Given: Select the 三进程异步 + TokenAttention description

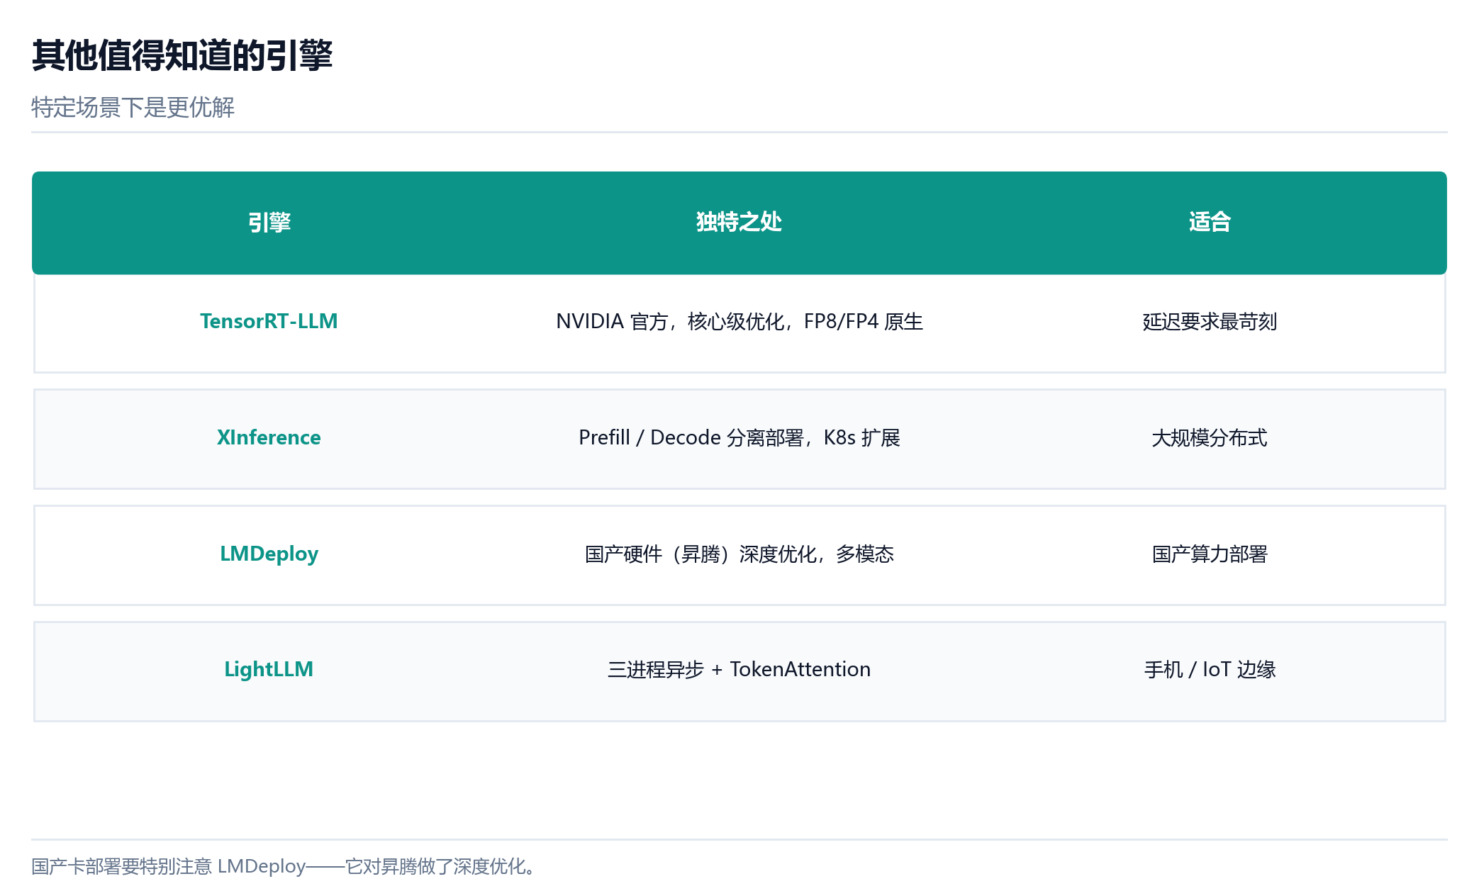Looking at the screenshot, I should click(x=739, y=670).
